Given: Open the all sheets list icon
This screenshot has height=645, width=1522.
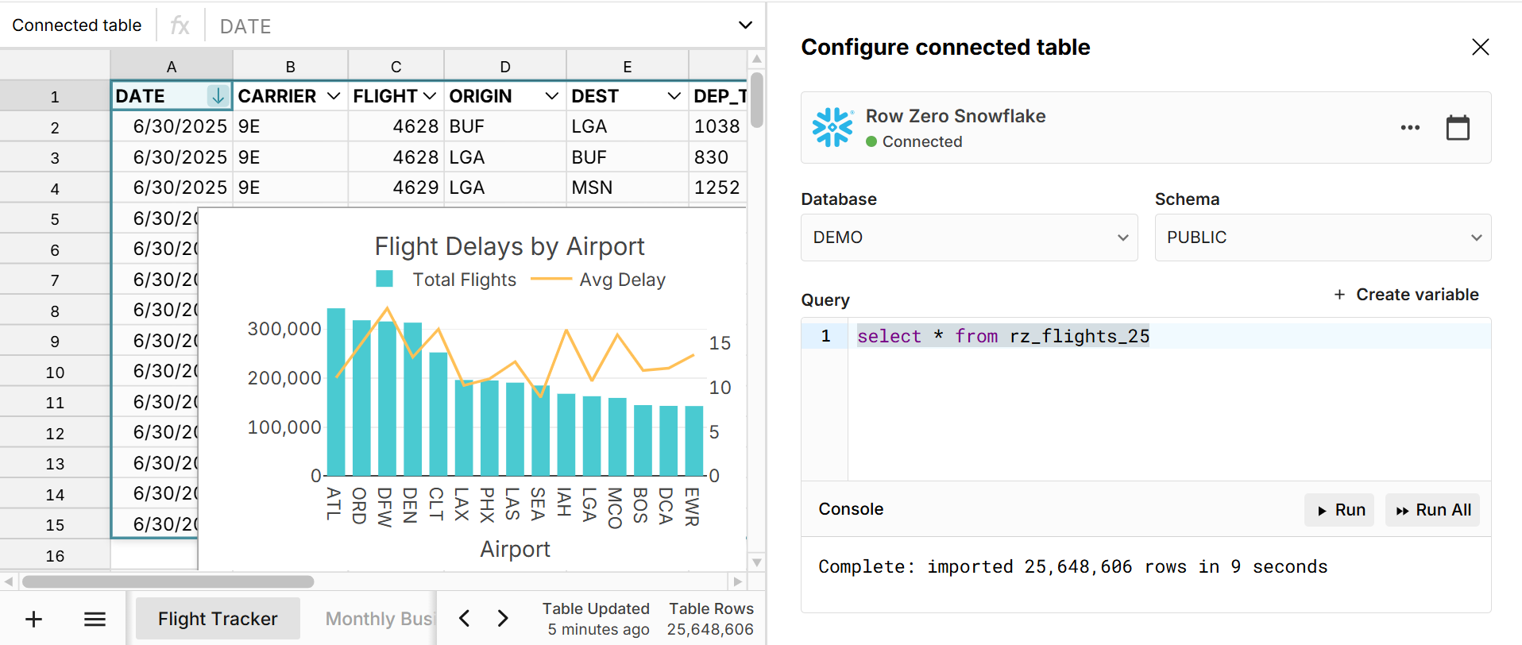Looking at the screenshot, I should (x=95, y=619).
